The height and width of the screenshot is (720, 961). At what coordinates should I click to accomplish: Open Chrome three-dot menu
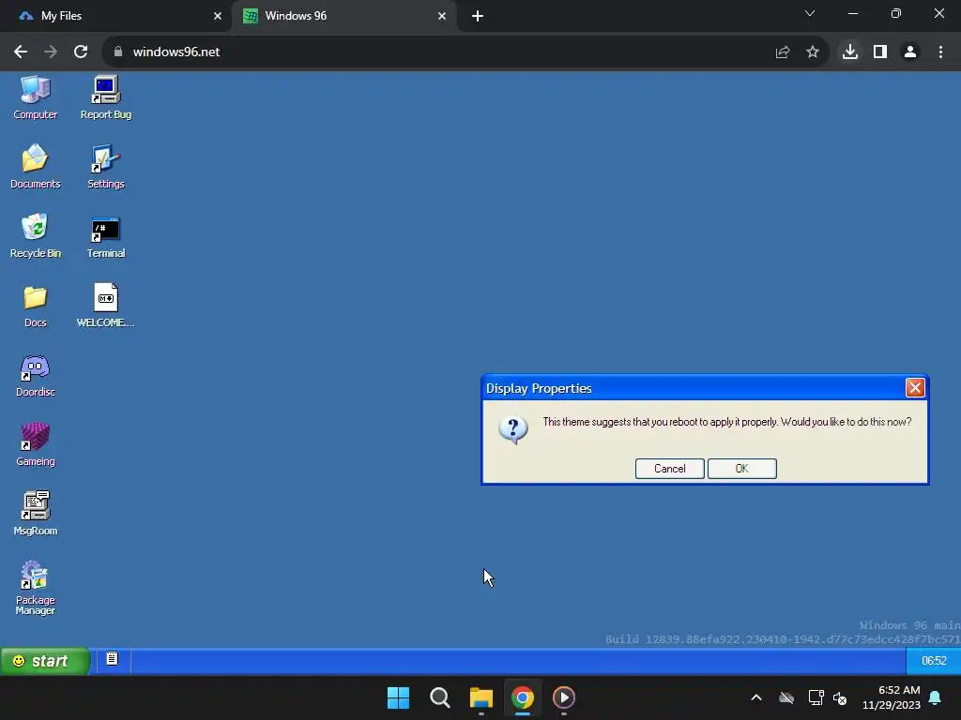tap(940, 52)
